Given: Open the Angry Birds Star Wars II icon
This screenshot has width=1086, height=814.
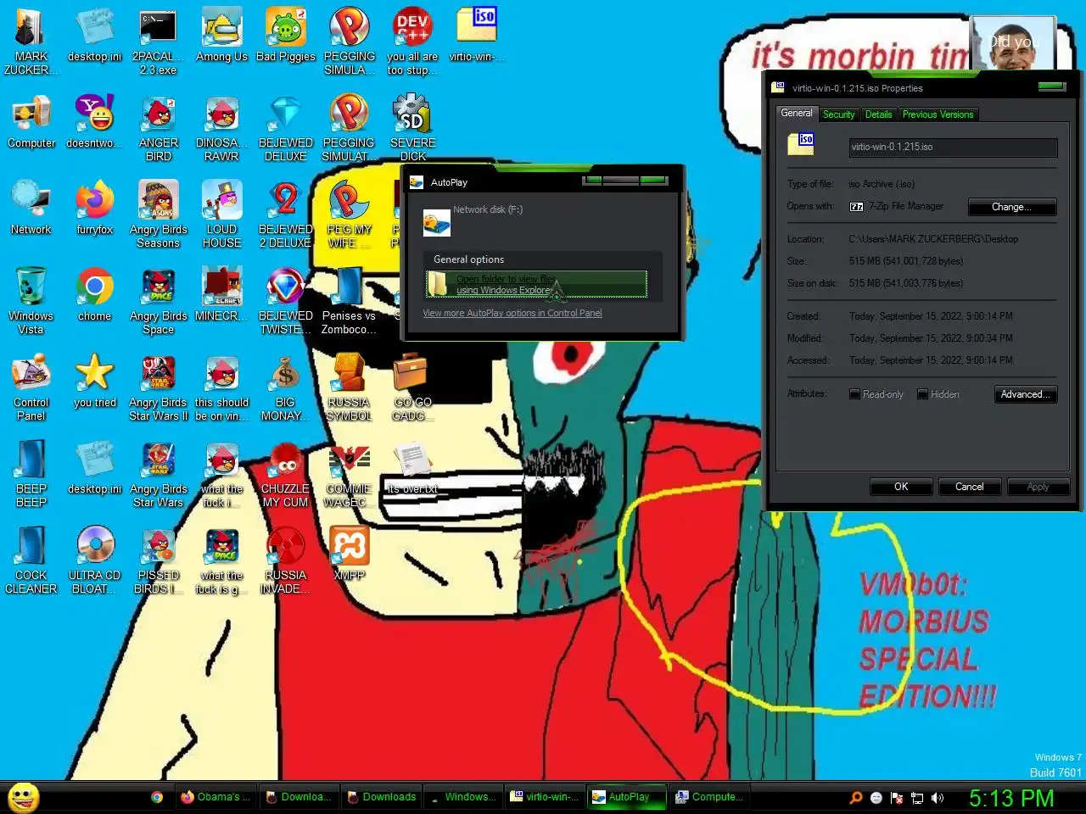Looking at the screenshot, I should (x=159, y=387).
